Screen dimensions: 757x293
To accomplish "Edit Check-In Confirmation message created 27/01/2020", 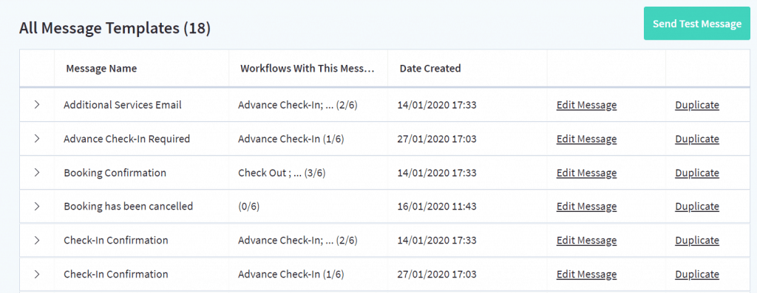I will point(586,275).
